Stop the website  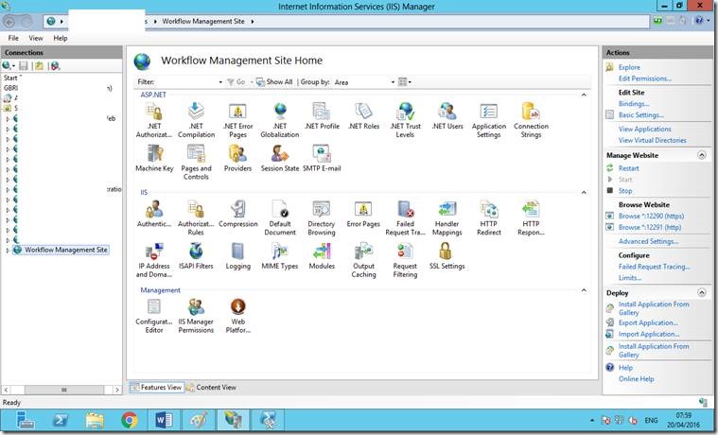625,191
